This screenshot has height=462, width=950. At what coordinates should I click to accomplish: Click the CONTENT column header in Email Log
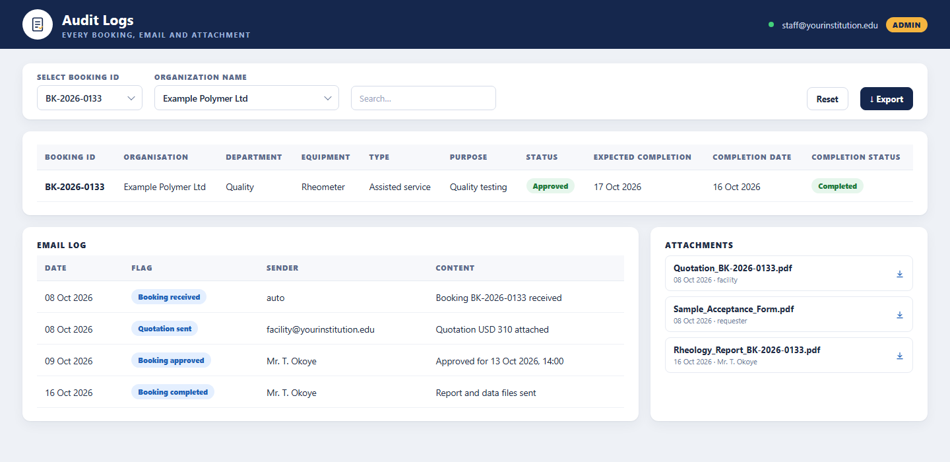(455, 268)
